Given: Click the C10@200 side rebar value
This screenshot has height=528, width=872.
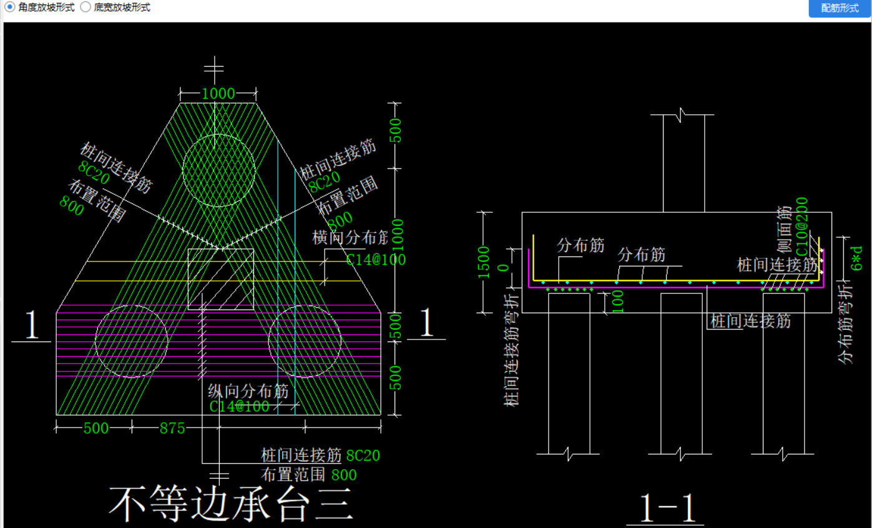Looking at the screenshot, I should tap(802, 227).
